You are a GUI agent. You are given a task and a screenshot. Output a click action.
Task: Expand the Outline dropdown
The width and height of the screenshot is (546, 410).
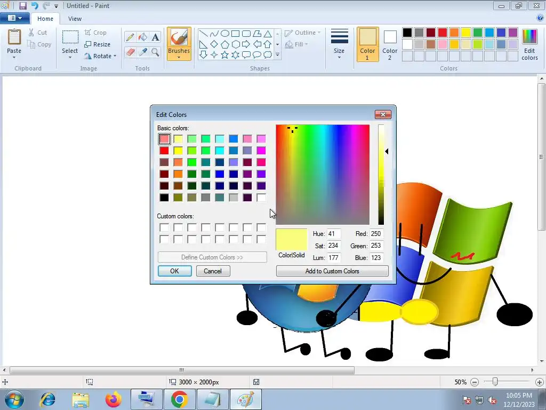[x=319, y=33]
